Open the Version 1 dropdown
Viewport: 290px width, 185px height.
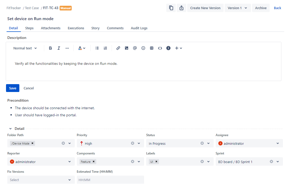point(237,8)
